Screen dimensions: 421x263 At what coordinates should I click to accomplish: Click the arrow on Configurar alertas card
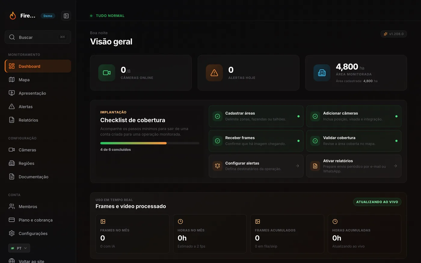pyautogui.click(x=297, y=166)
